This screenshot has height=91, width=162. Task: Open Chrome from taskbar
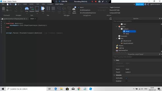click(79, 89)
